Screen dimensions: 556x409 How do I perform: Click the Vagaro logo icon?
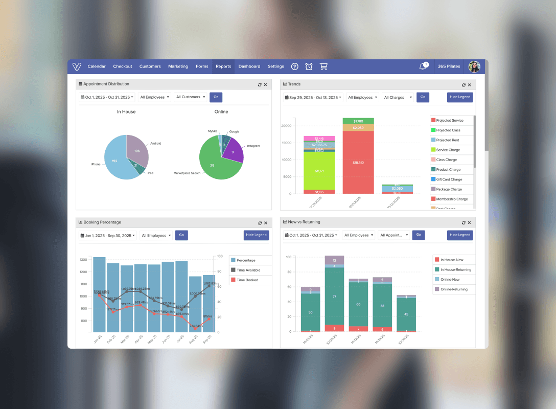point(77,66)
